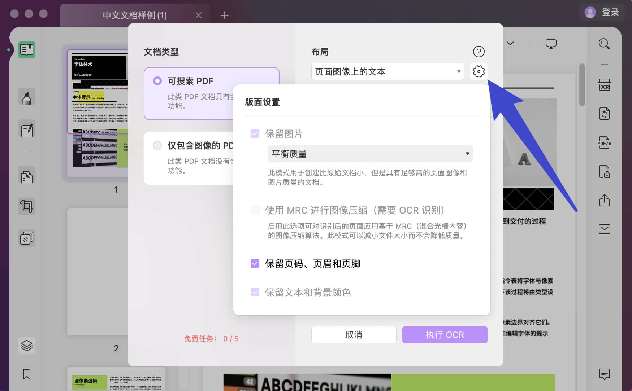The height and width of the screenshot is (391, 632).
Task: Open the 页面图像上的文本 layout dropdown
Action: pos(388,71)
